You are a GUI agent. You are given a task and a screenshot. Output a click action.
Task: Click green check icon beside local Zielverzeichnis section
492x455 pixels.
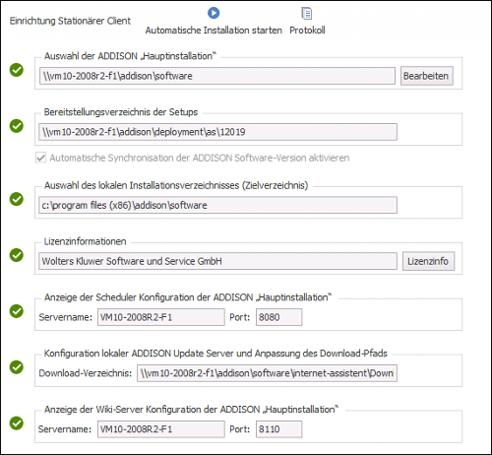(x=17, y=199)
